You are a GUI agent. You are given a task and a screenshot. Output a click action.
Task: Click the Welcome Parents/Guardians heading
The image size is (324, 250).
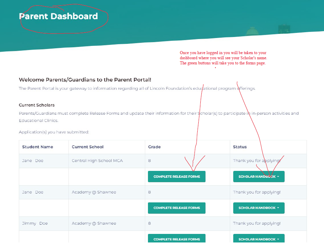coord(85,80)
